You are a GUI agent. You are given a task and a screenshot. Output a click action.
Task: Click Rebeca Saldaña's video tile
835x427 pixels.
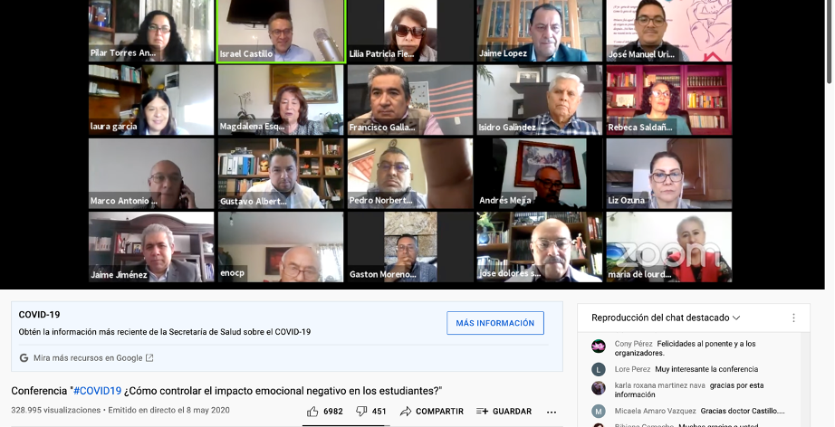(x=669, y=100)
